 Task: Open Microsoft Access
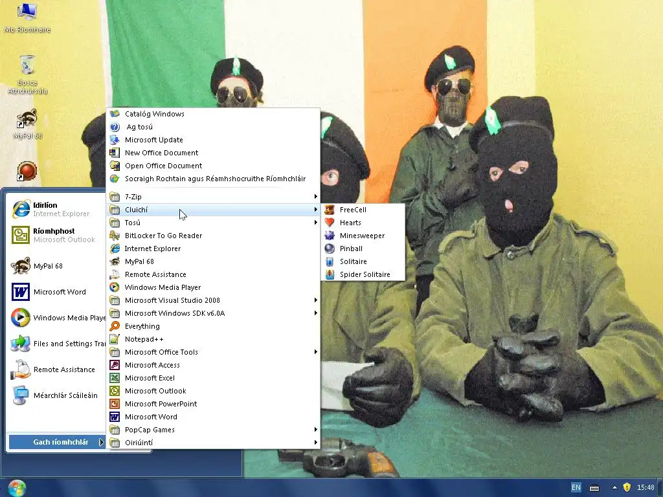[213, 365]
